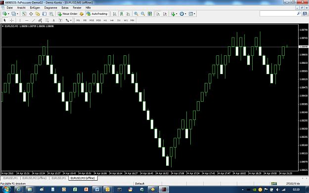Open the Periods clock icon

[182, 14]
